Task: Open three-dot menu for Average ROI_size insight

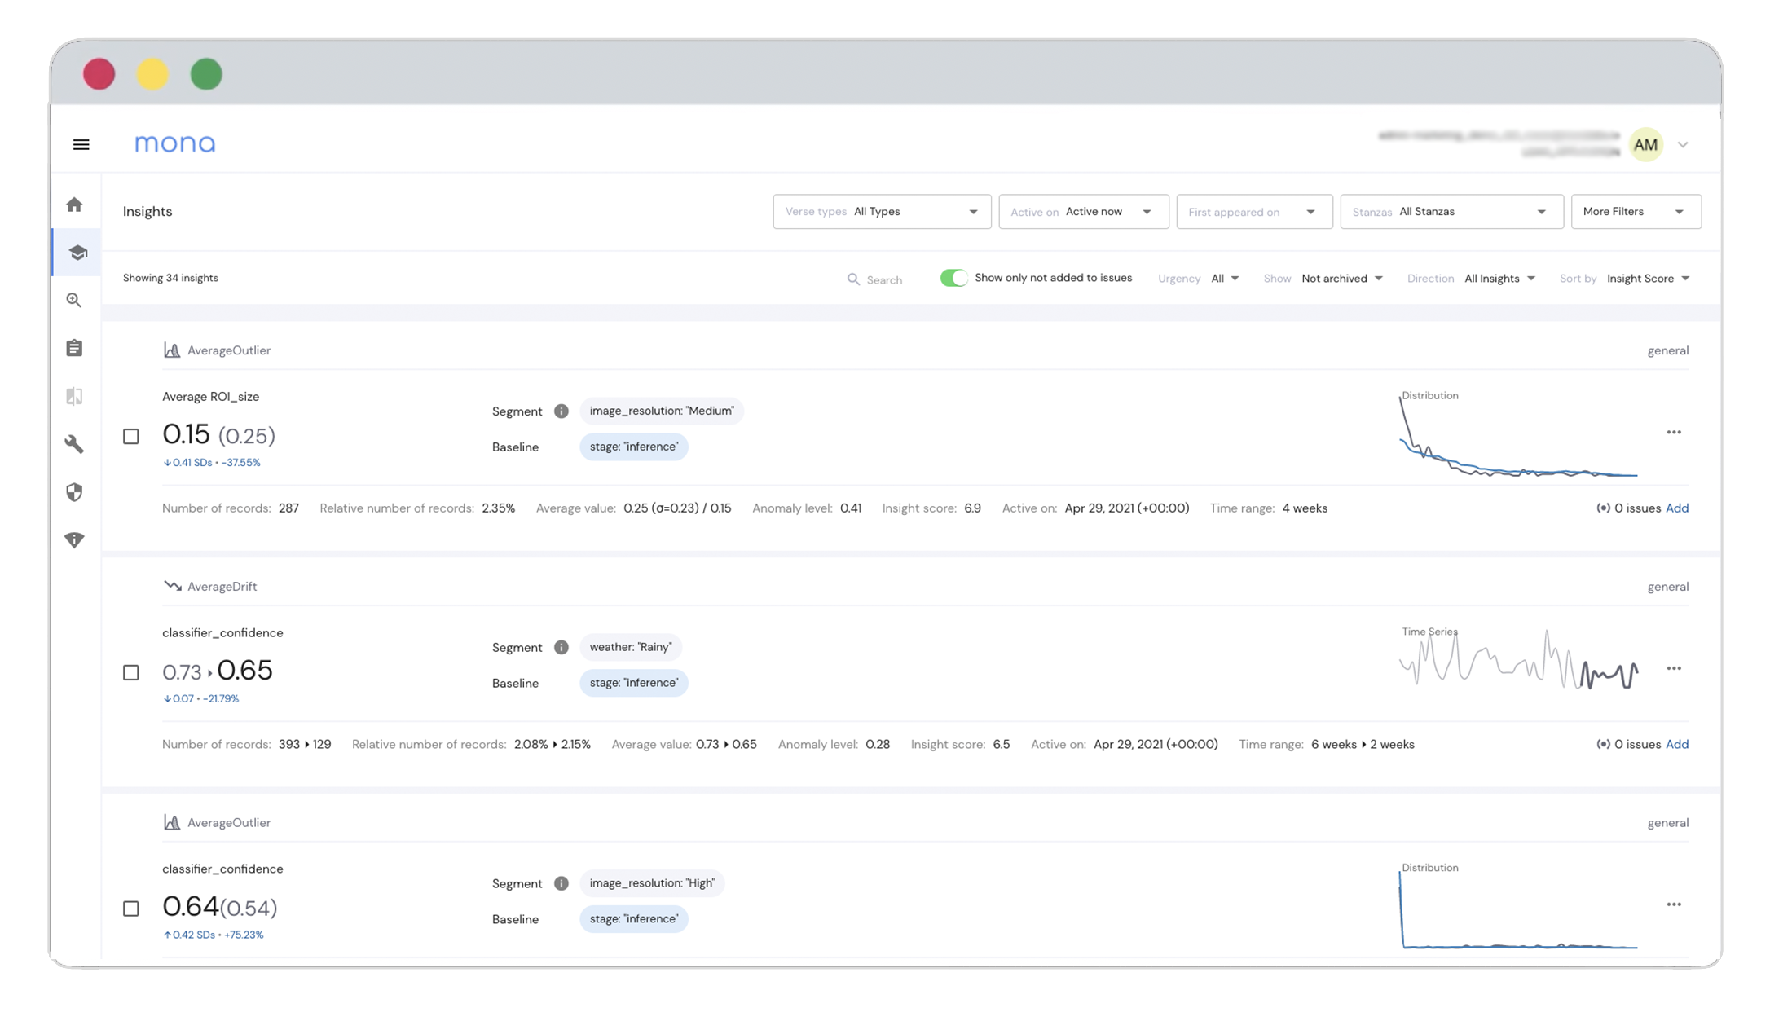Action: click(x=1673, y=432)
